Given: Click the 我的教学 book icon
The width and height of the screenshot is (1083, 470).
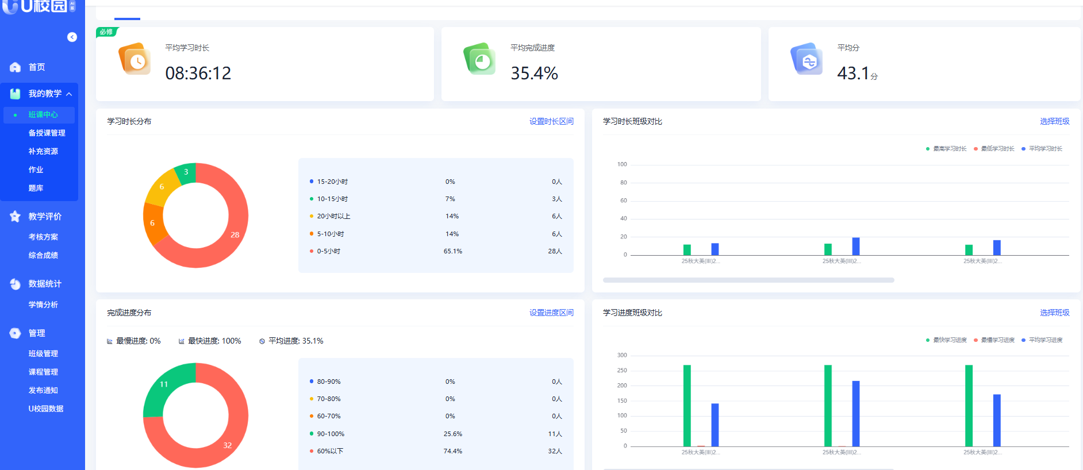Looking at the screenshot, I should tap(16, 94).
